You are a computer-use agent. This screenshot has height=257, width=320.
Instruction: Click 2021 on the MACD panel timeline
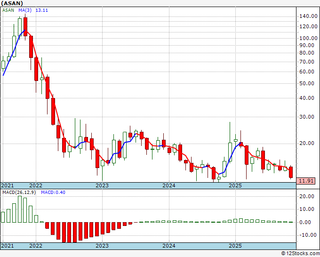coord(8,246)
